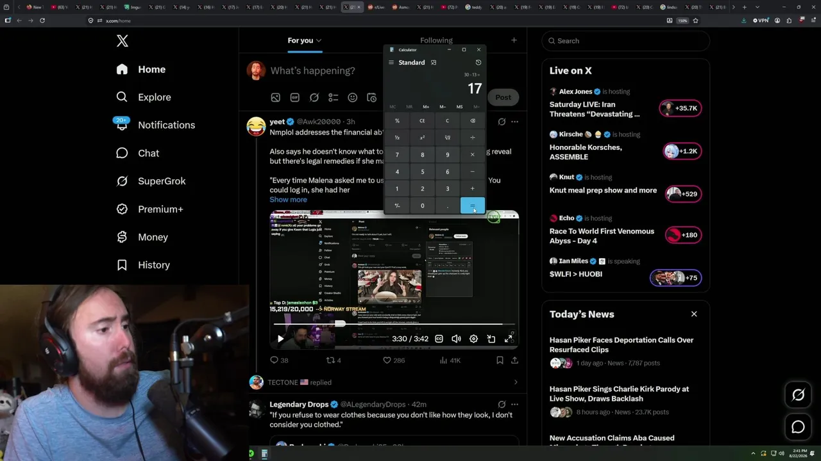The height and width of the screenshot is (461, 821).
Task: Open the floating messages chat button
Action: coord(798,427)
